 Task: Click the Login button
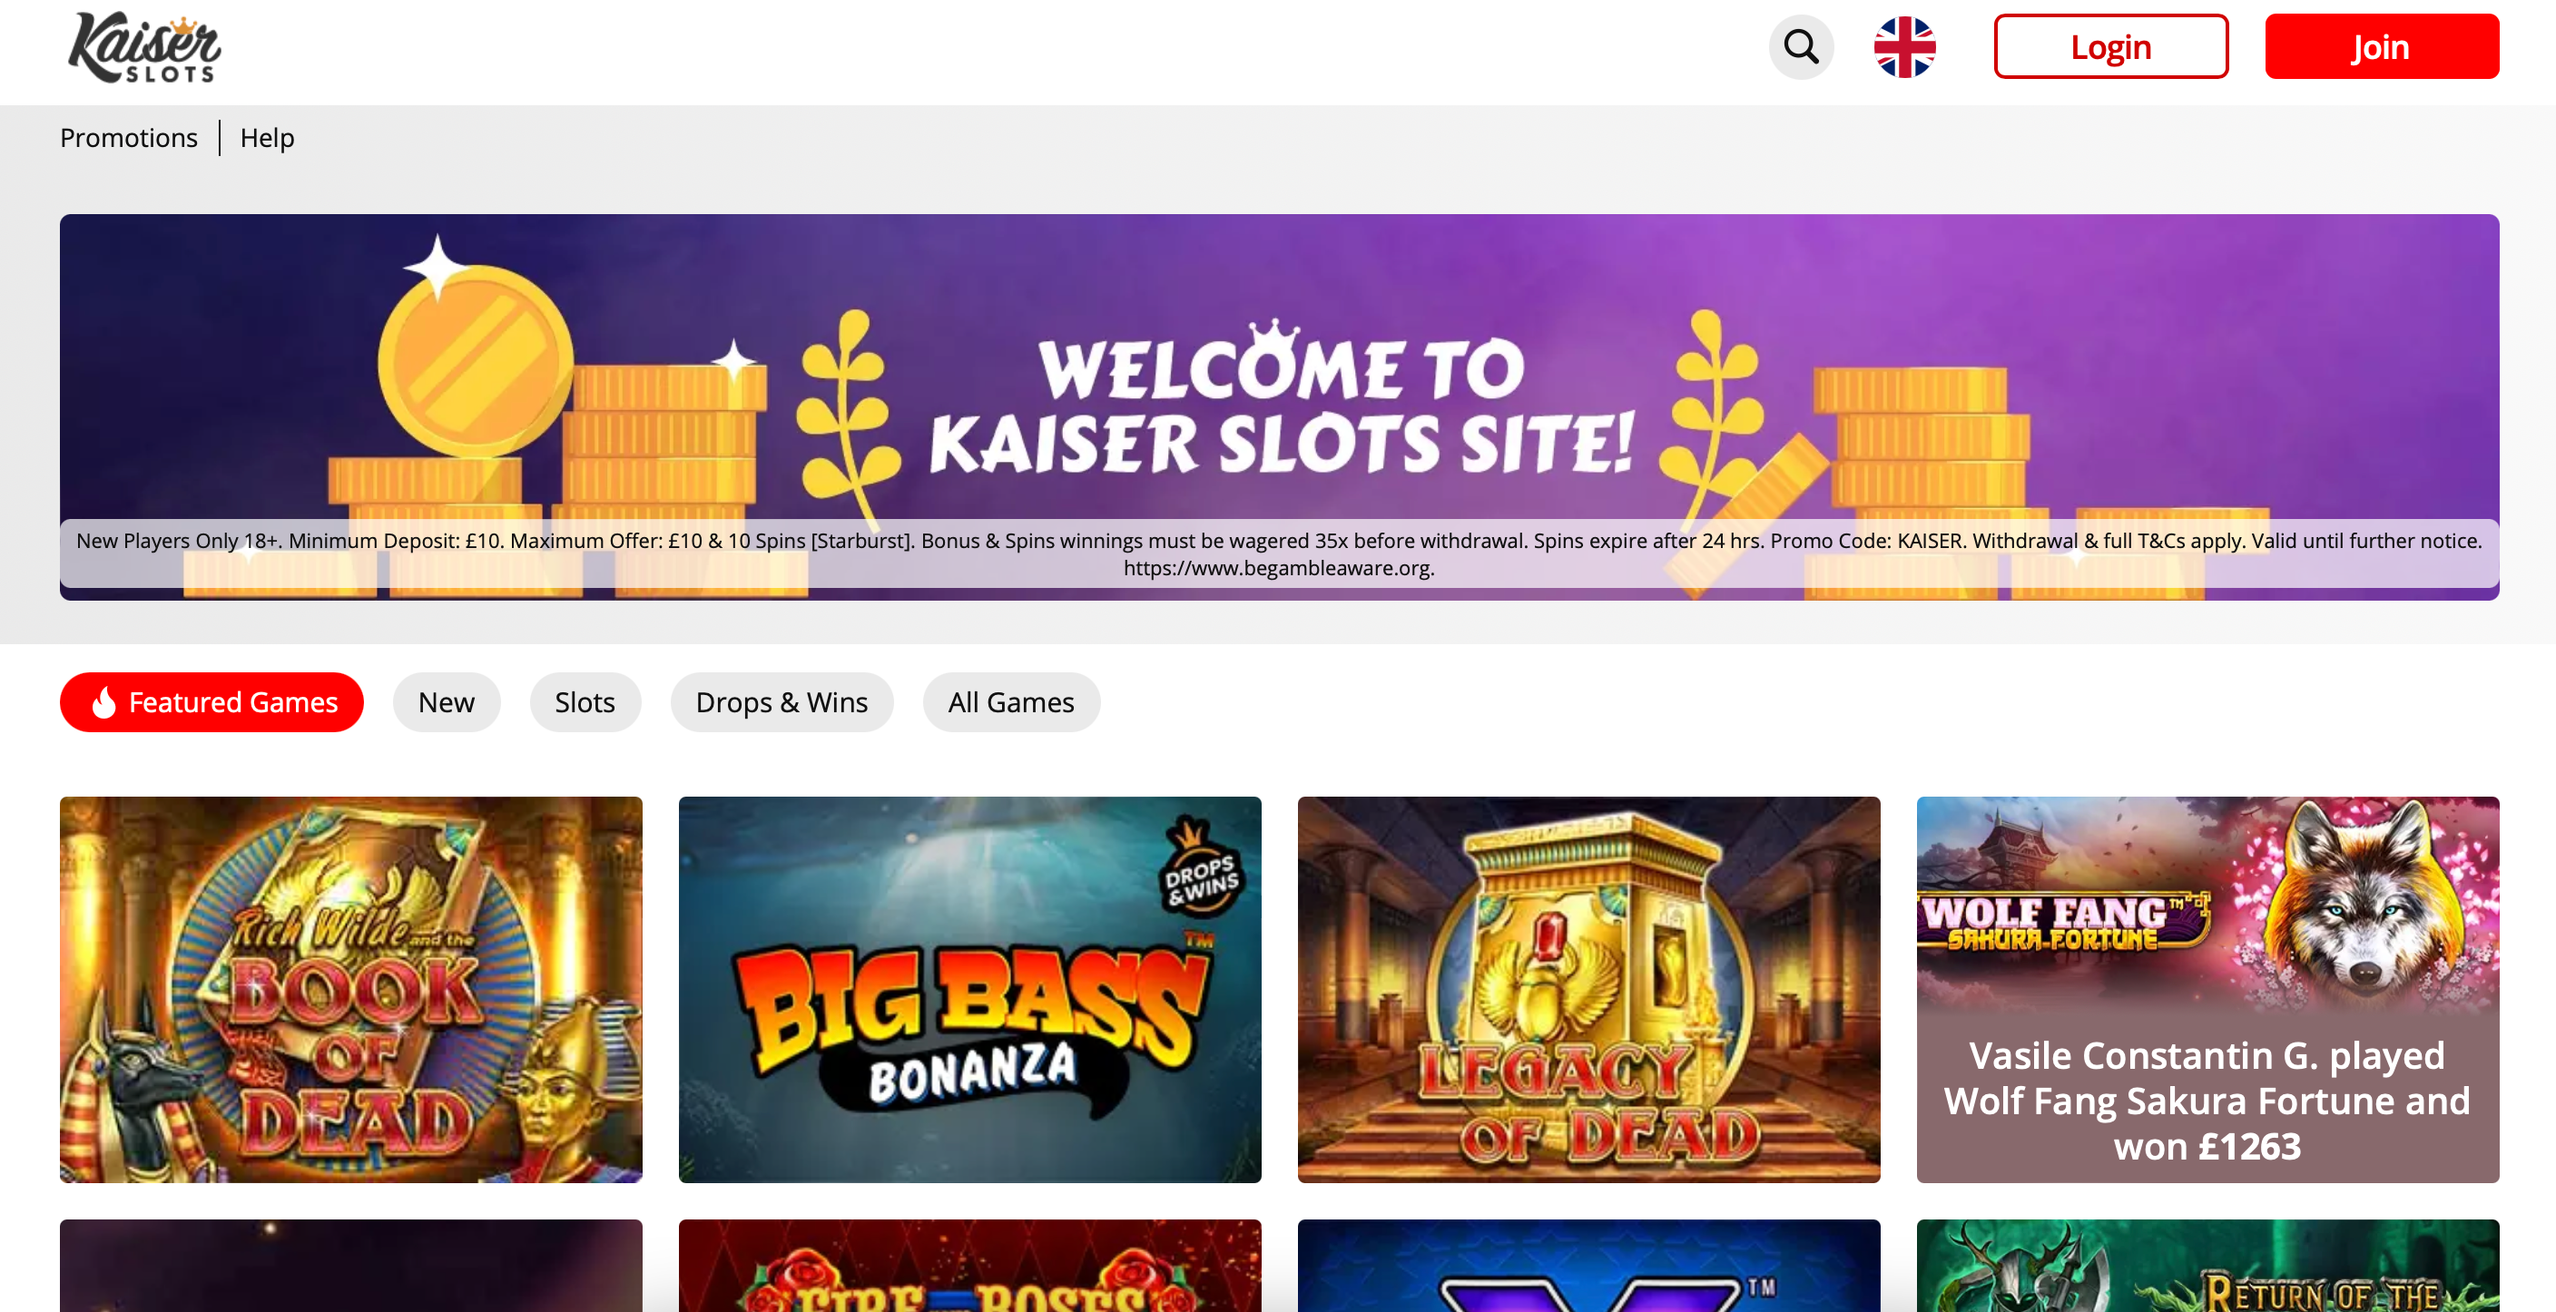coord(2110,46)
